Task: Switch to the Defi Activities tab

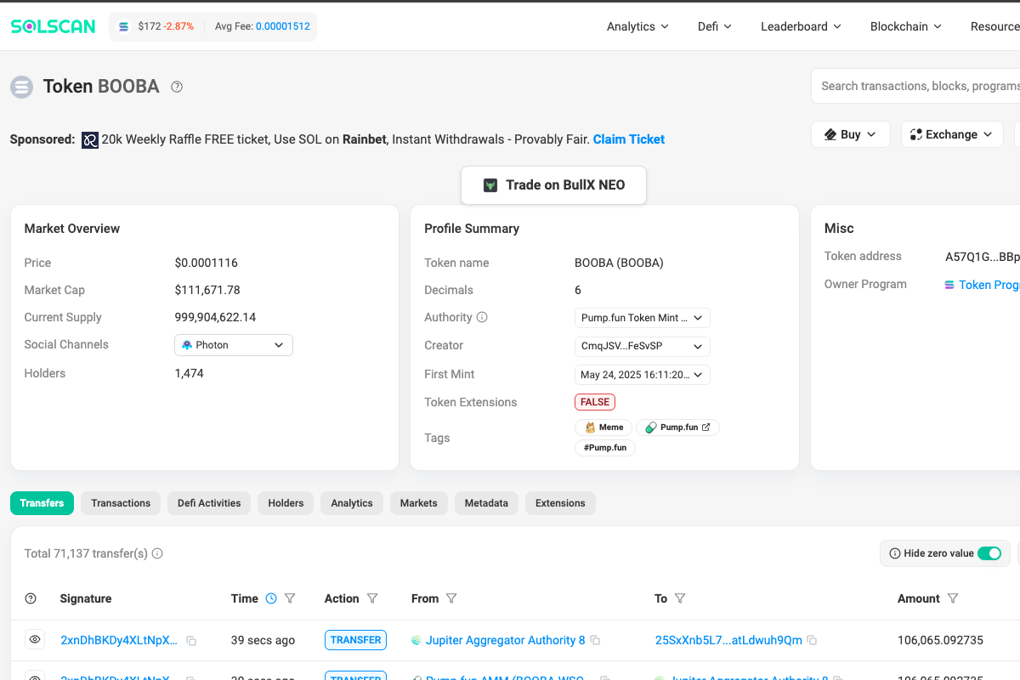Action: 209,503
